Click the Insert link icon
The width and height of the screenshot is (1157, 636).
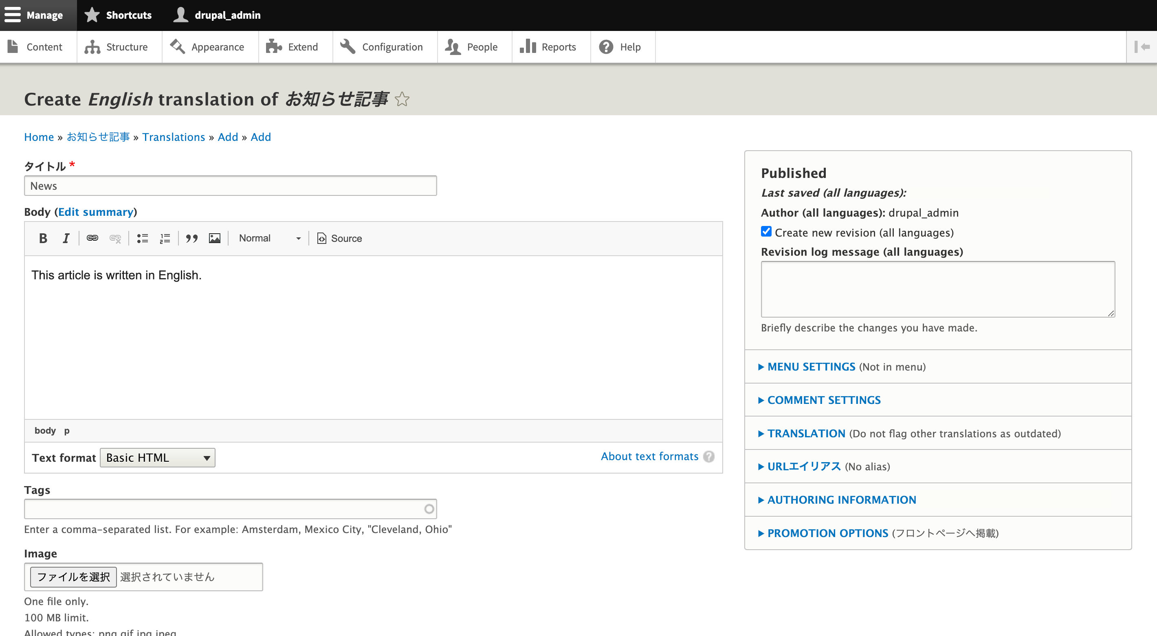pos(92,238)
